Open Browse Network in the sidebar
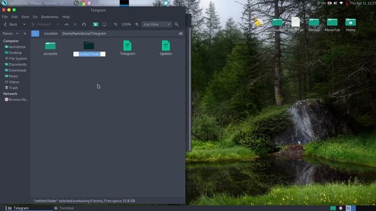This screenshot has width=376, height=211. [16, 100]
